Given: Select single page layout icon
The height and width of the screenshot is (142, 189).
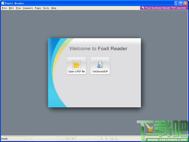Looking at the screenshot, I should coord(103,139).
